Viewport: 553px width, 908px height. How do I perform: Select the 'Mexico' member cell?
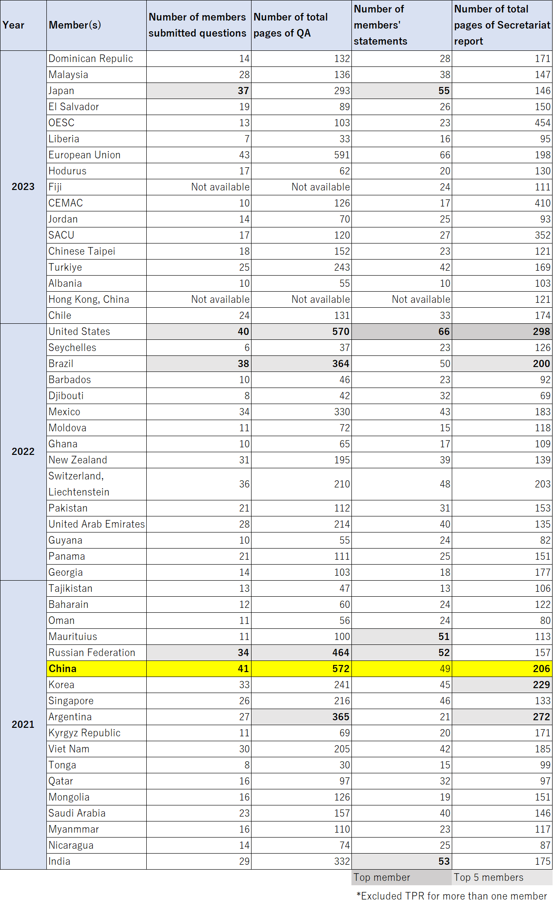point(96,412)
